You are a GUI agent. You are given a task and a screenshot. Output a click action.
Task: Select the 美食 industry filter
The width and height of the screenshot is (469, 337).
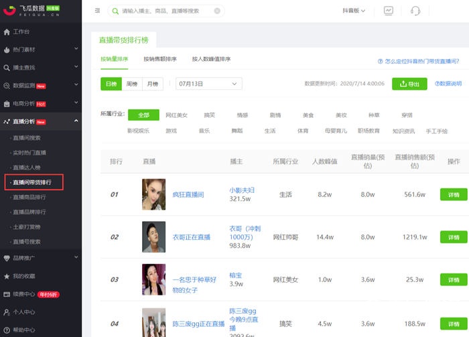(x=308, y=115)
